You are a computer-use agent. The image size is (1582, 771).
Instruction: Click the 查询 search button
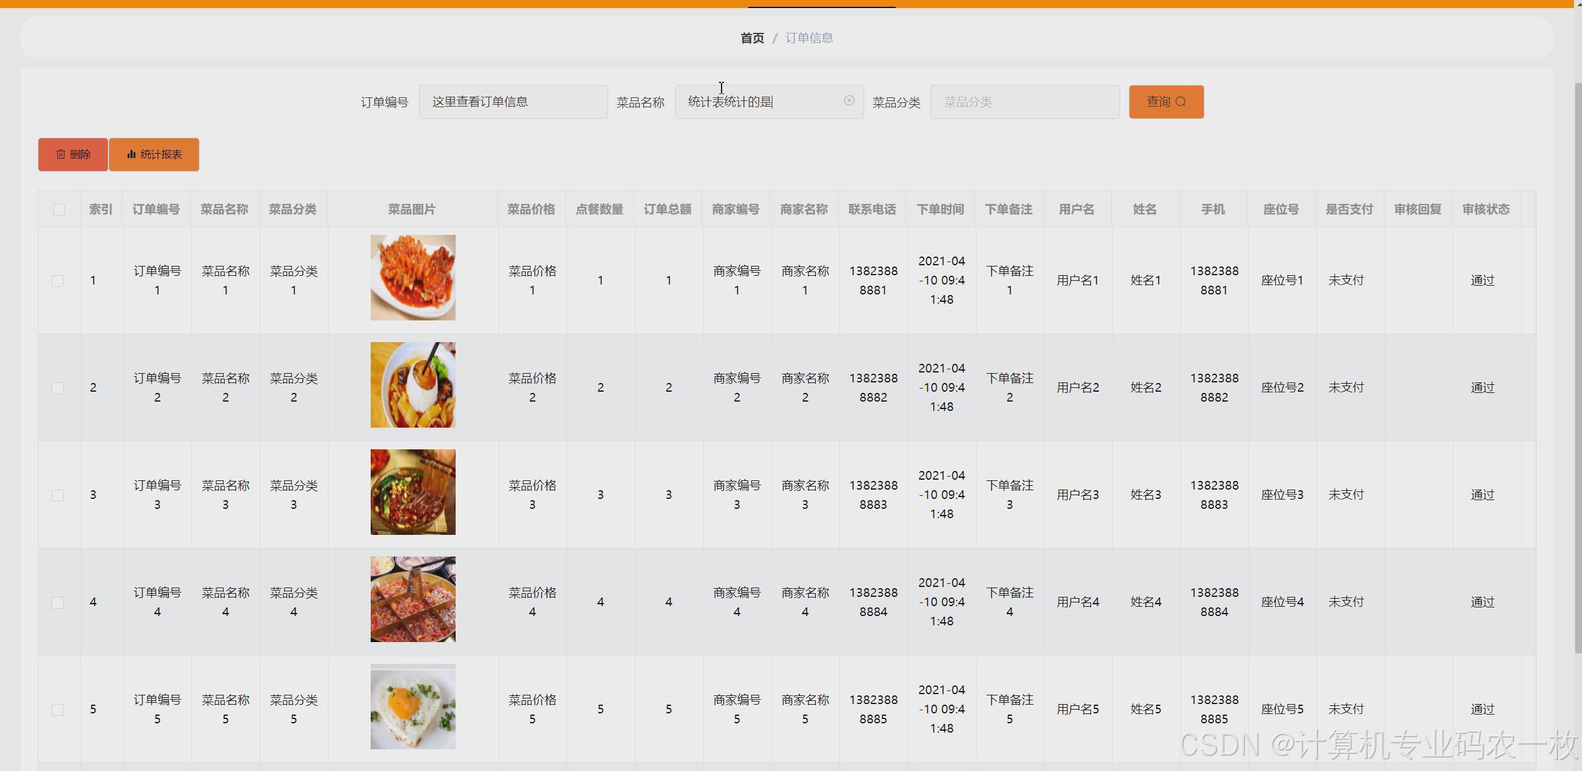click(x=1165, y=102)
